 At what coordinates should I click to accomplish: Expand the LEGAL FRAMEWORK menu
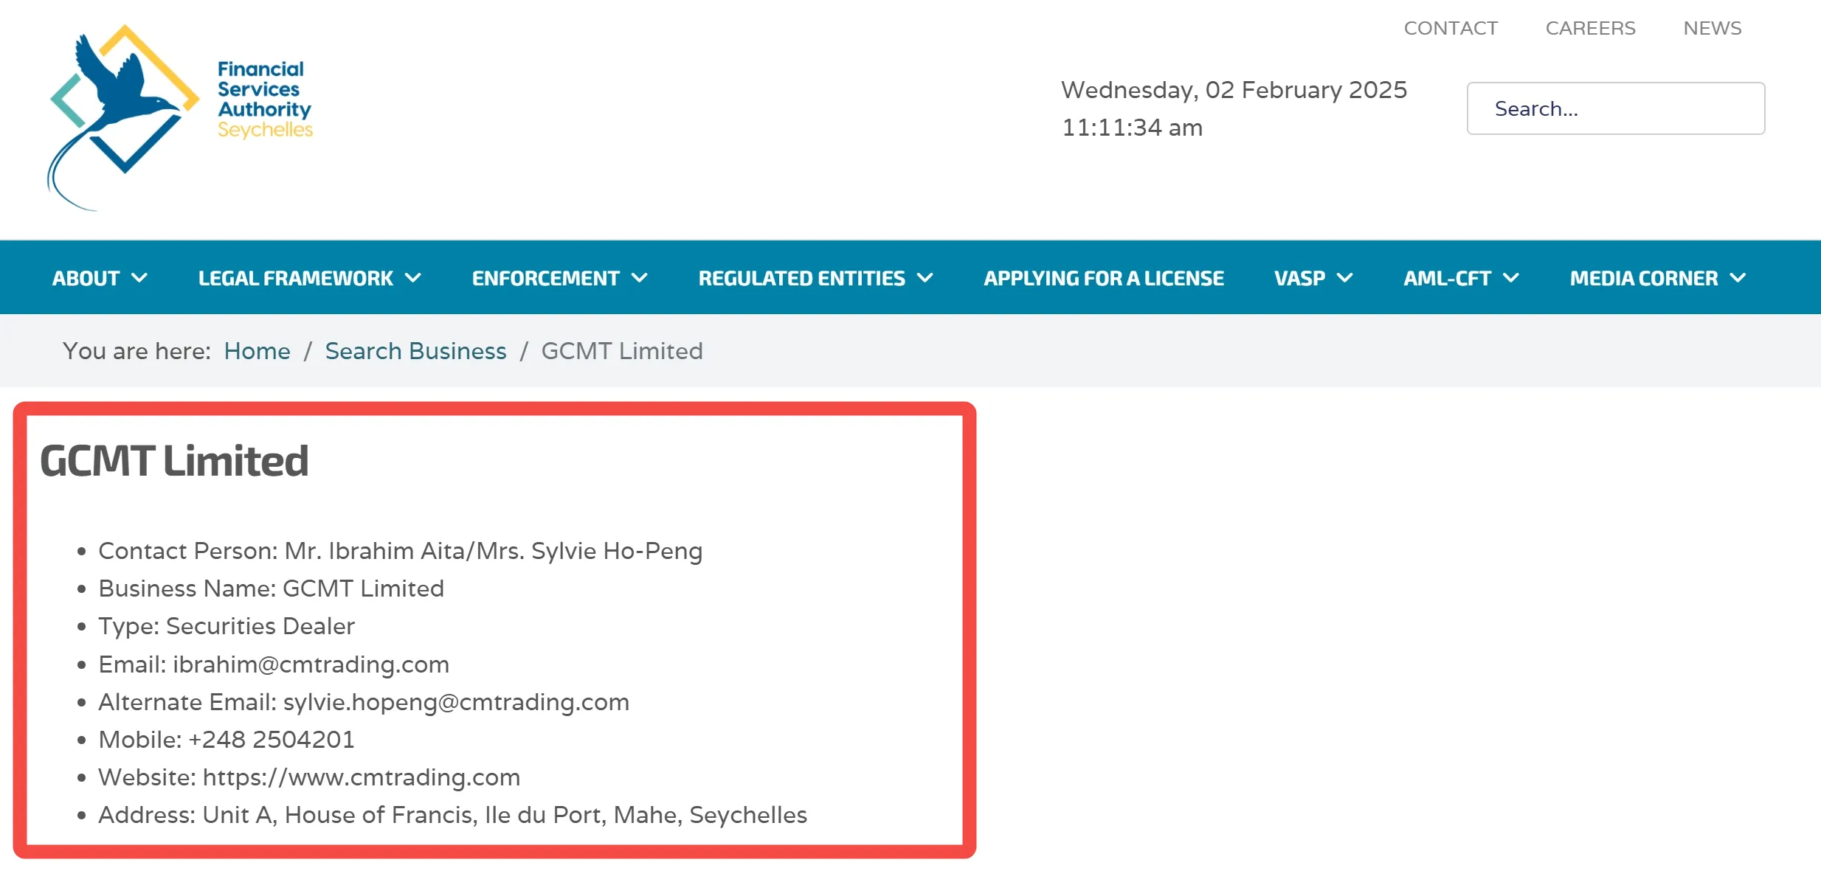tap(309, 278)
